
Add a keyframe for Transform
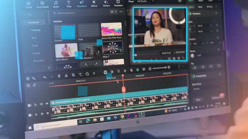pyautogui.click(x=216, y=13)
